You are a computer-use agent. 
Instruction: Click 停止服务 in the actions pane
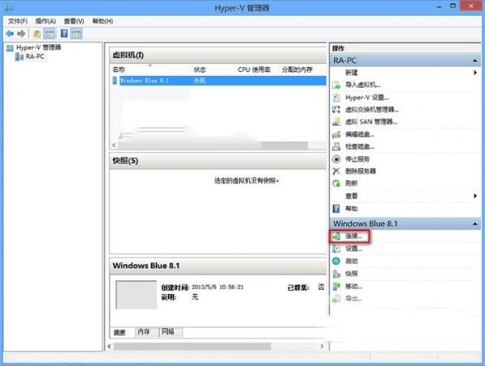coord(357,159)
